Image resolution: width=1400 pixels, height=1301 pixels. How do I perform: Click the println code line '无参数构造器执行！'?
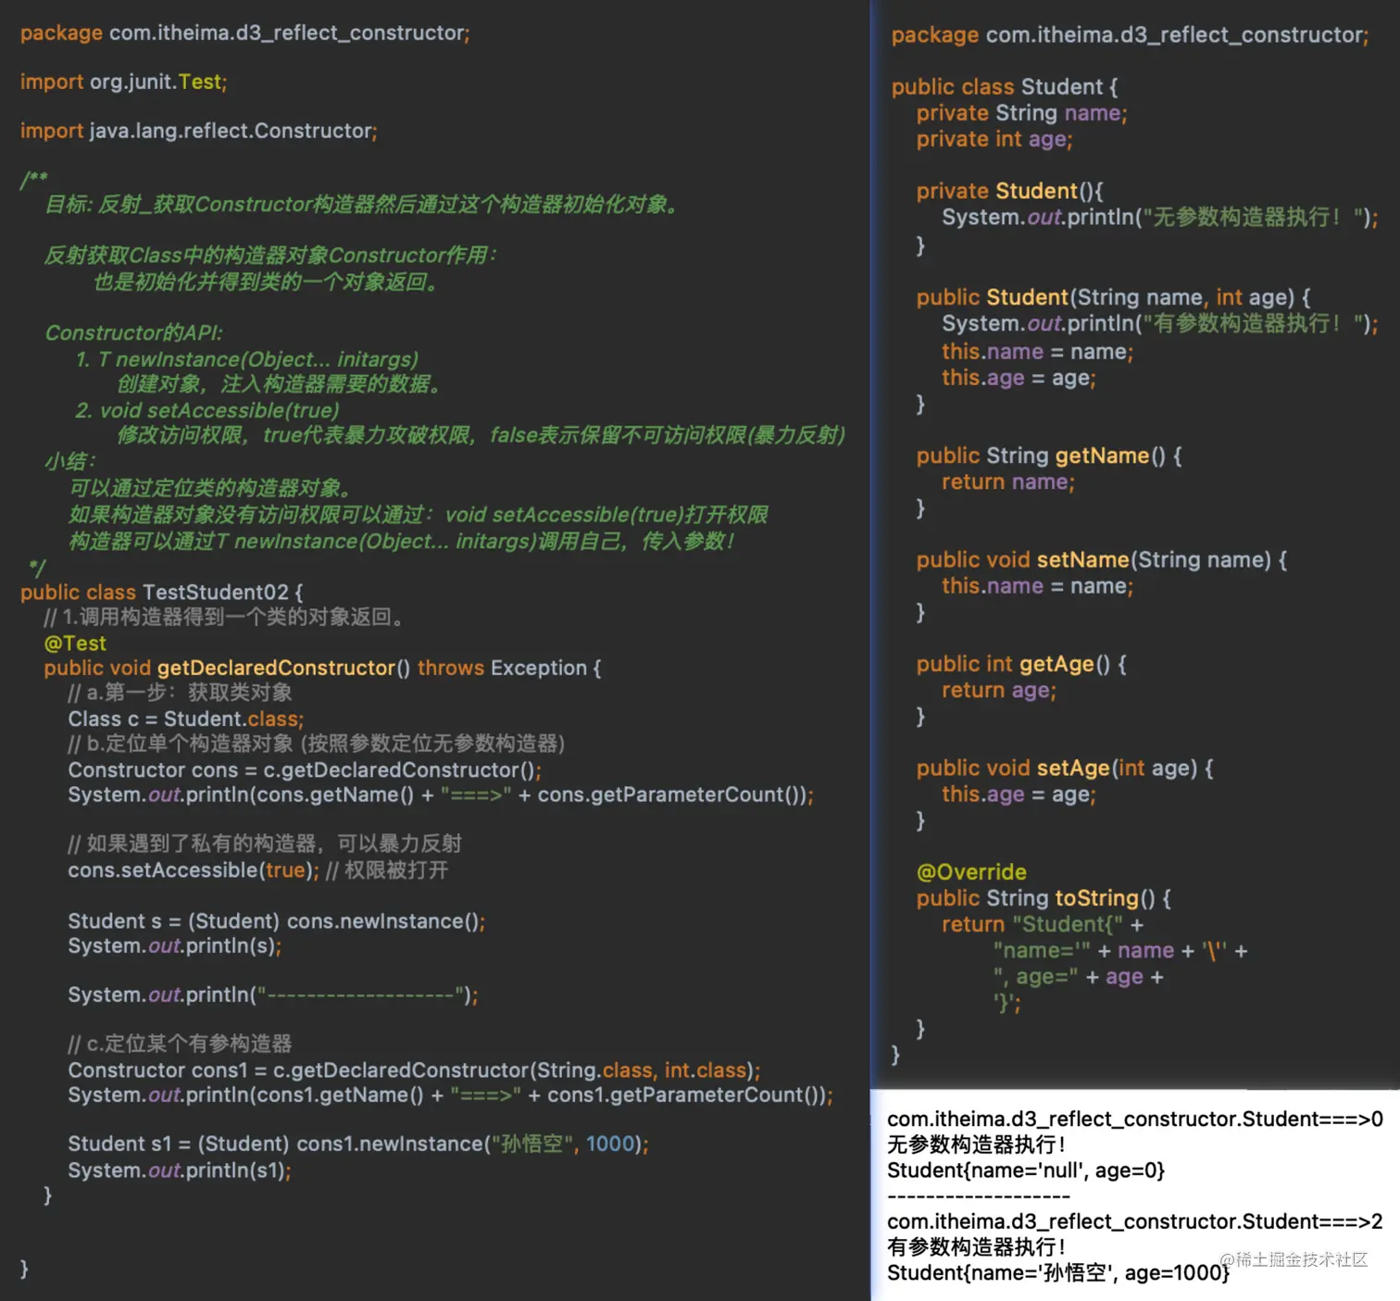tap(1160, 217)
